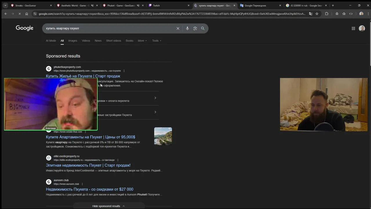Switch to AI Mode results
Screen dimensions: 371x209
pyautogui.click(x=51, y=41)
